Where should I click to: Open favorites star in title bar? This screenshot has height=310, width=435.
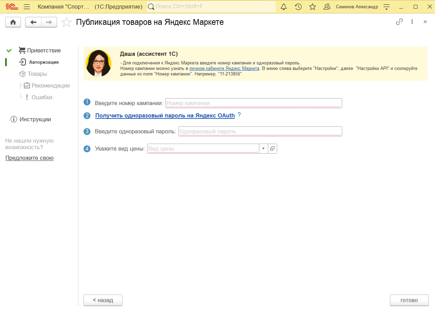click(x=313, y=7)
